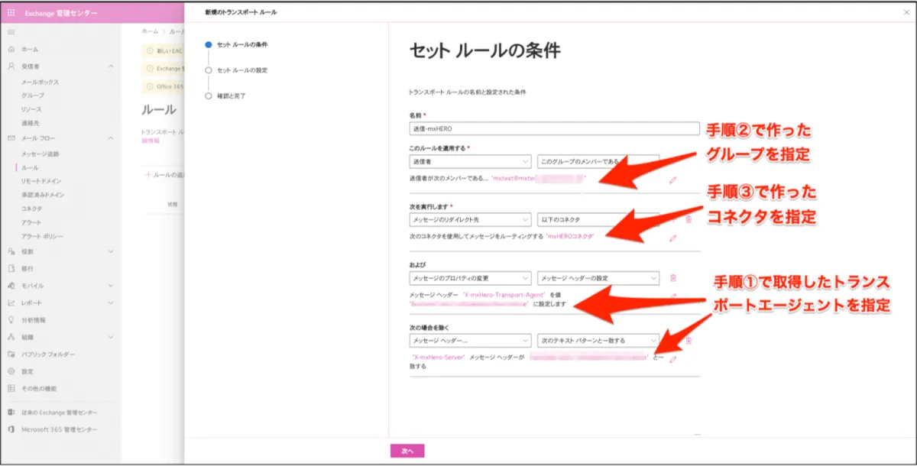Close the new transport rule dialog
The width and height of the screenshot is (917, 466).
906,13
